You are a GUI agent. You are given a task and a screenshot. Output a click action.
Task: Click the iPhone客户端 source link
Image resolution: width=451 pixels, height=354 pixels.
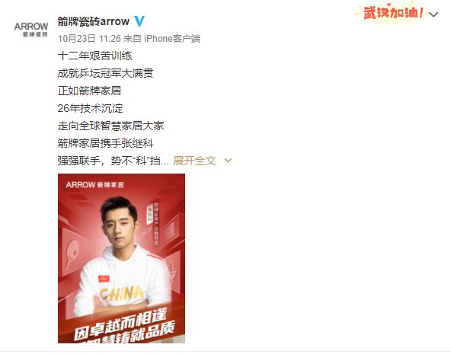click(172, 39)
